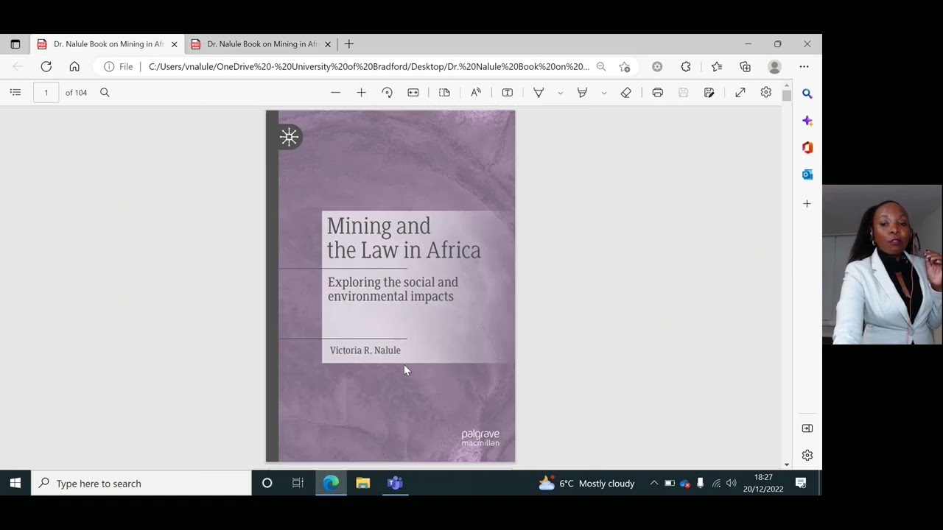Open sidebar Discover sparkle icon
Viewport: 943px width, 530px height.
pyautogui.click(x=807, y=121)
